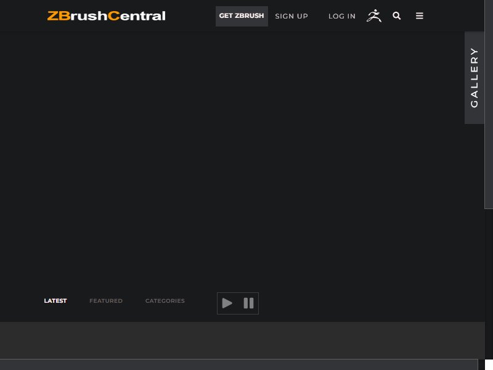Screen dimensions: 493x370
Task: Start the slideshow with the play button
Action: [x=227, y=303]
